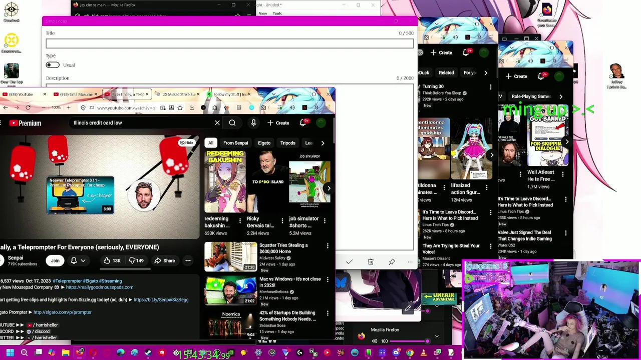Toggle the 'Usual' type switch

(53, 65)
